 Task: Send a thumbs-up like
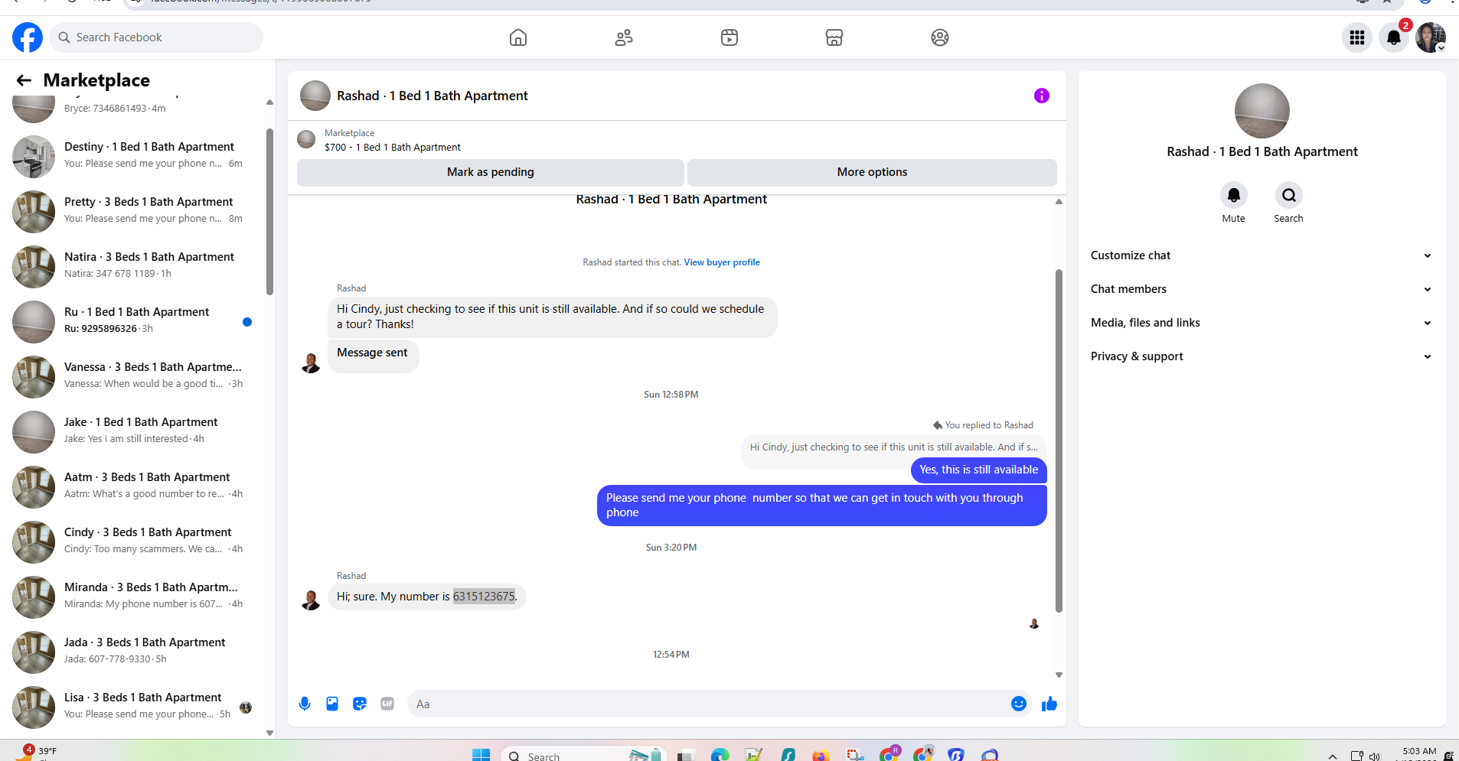[x=1049, y=704]
